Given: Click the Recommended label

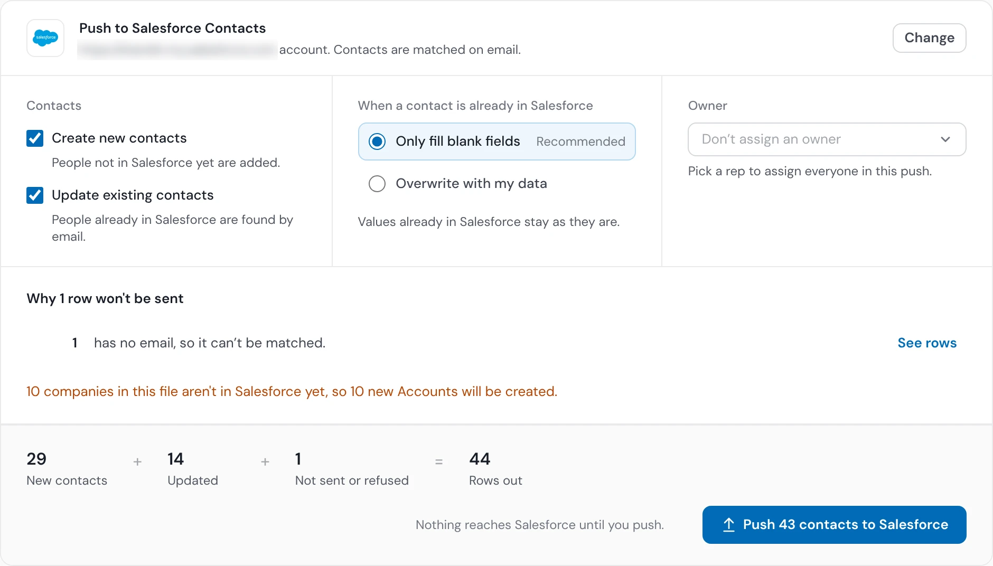Looking at the screenshot, I should pyautogui.click(x=580, y=141).
